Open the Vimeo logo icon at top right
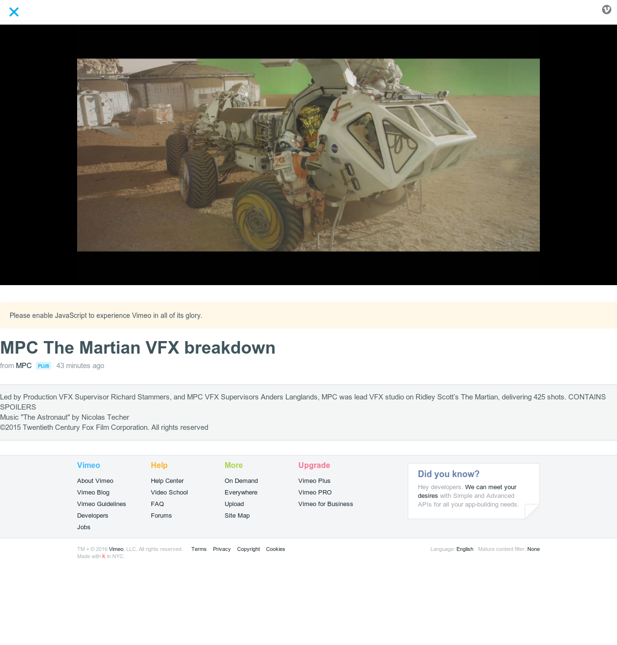This screenshot has width=617, height=645. click(606, 10)
